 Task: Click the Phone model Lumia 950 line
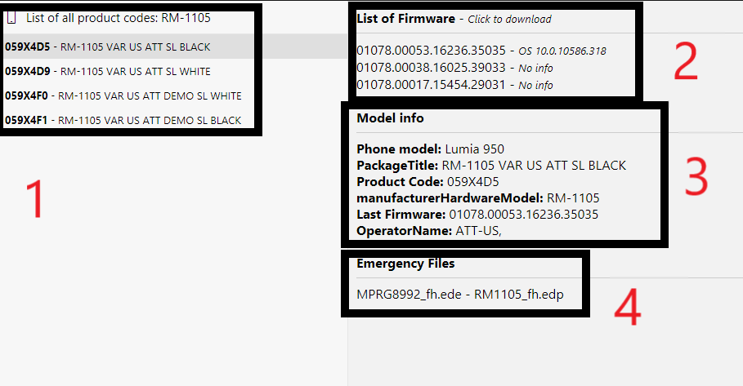430,149
